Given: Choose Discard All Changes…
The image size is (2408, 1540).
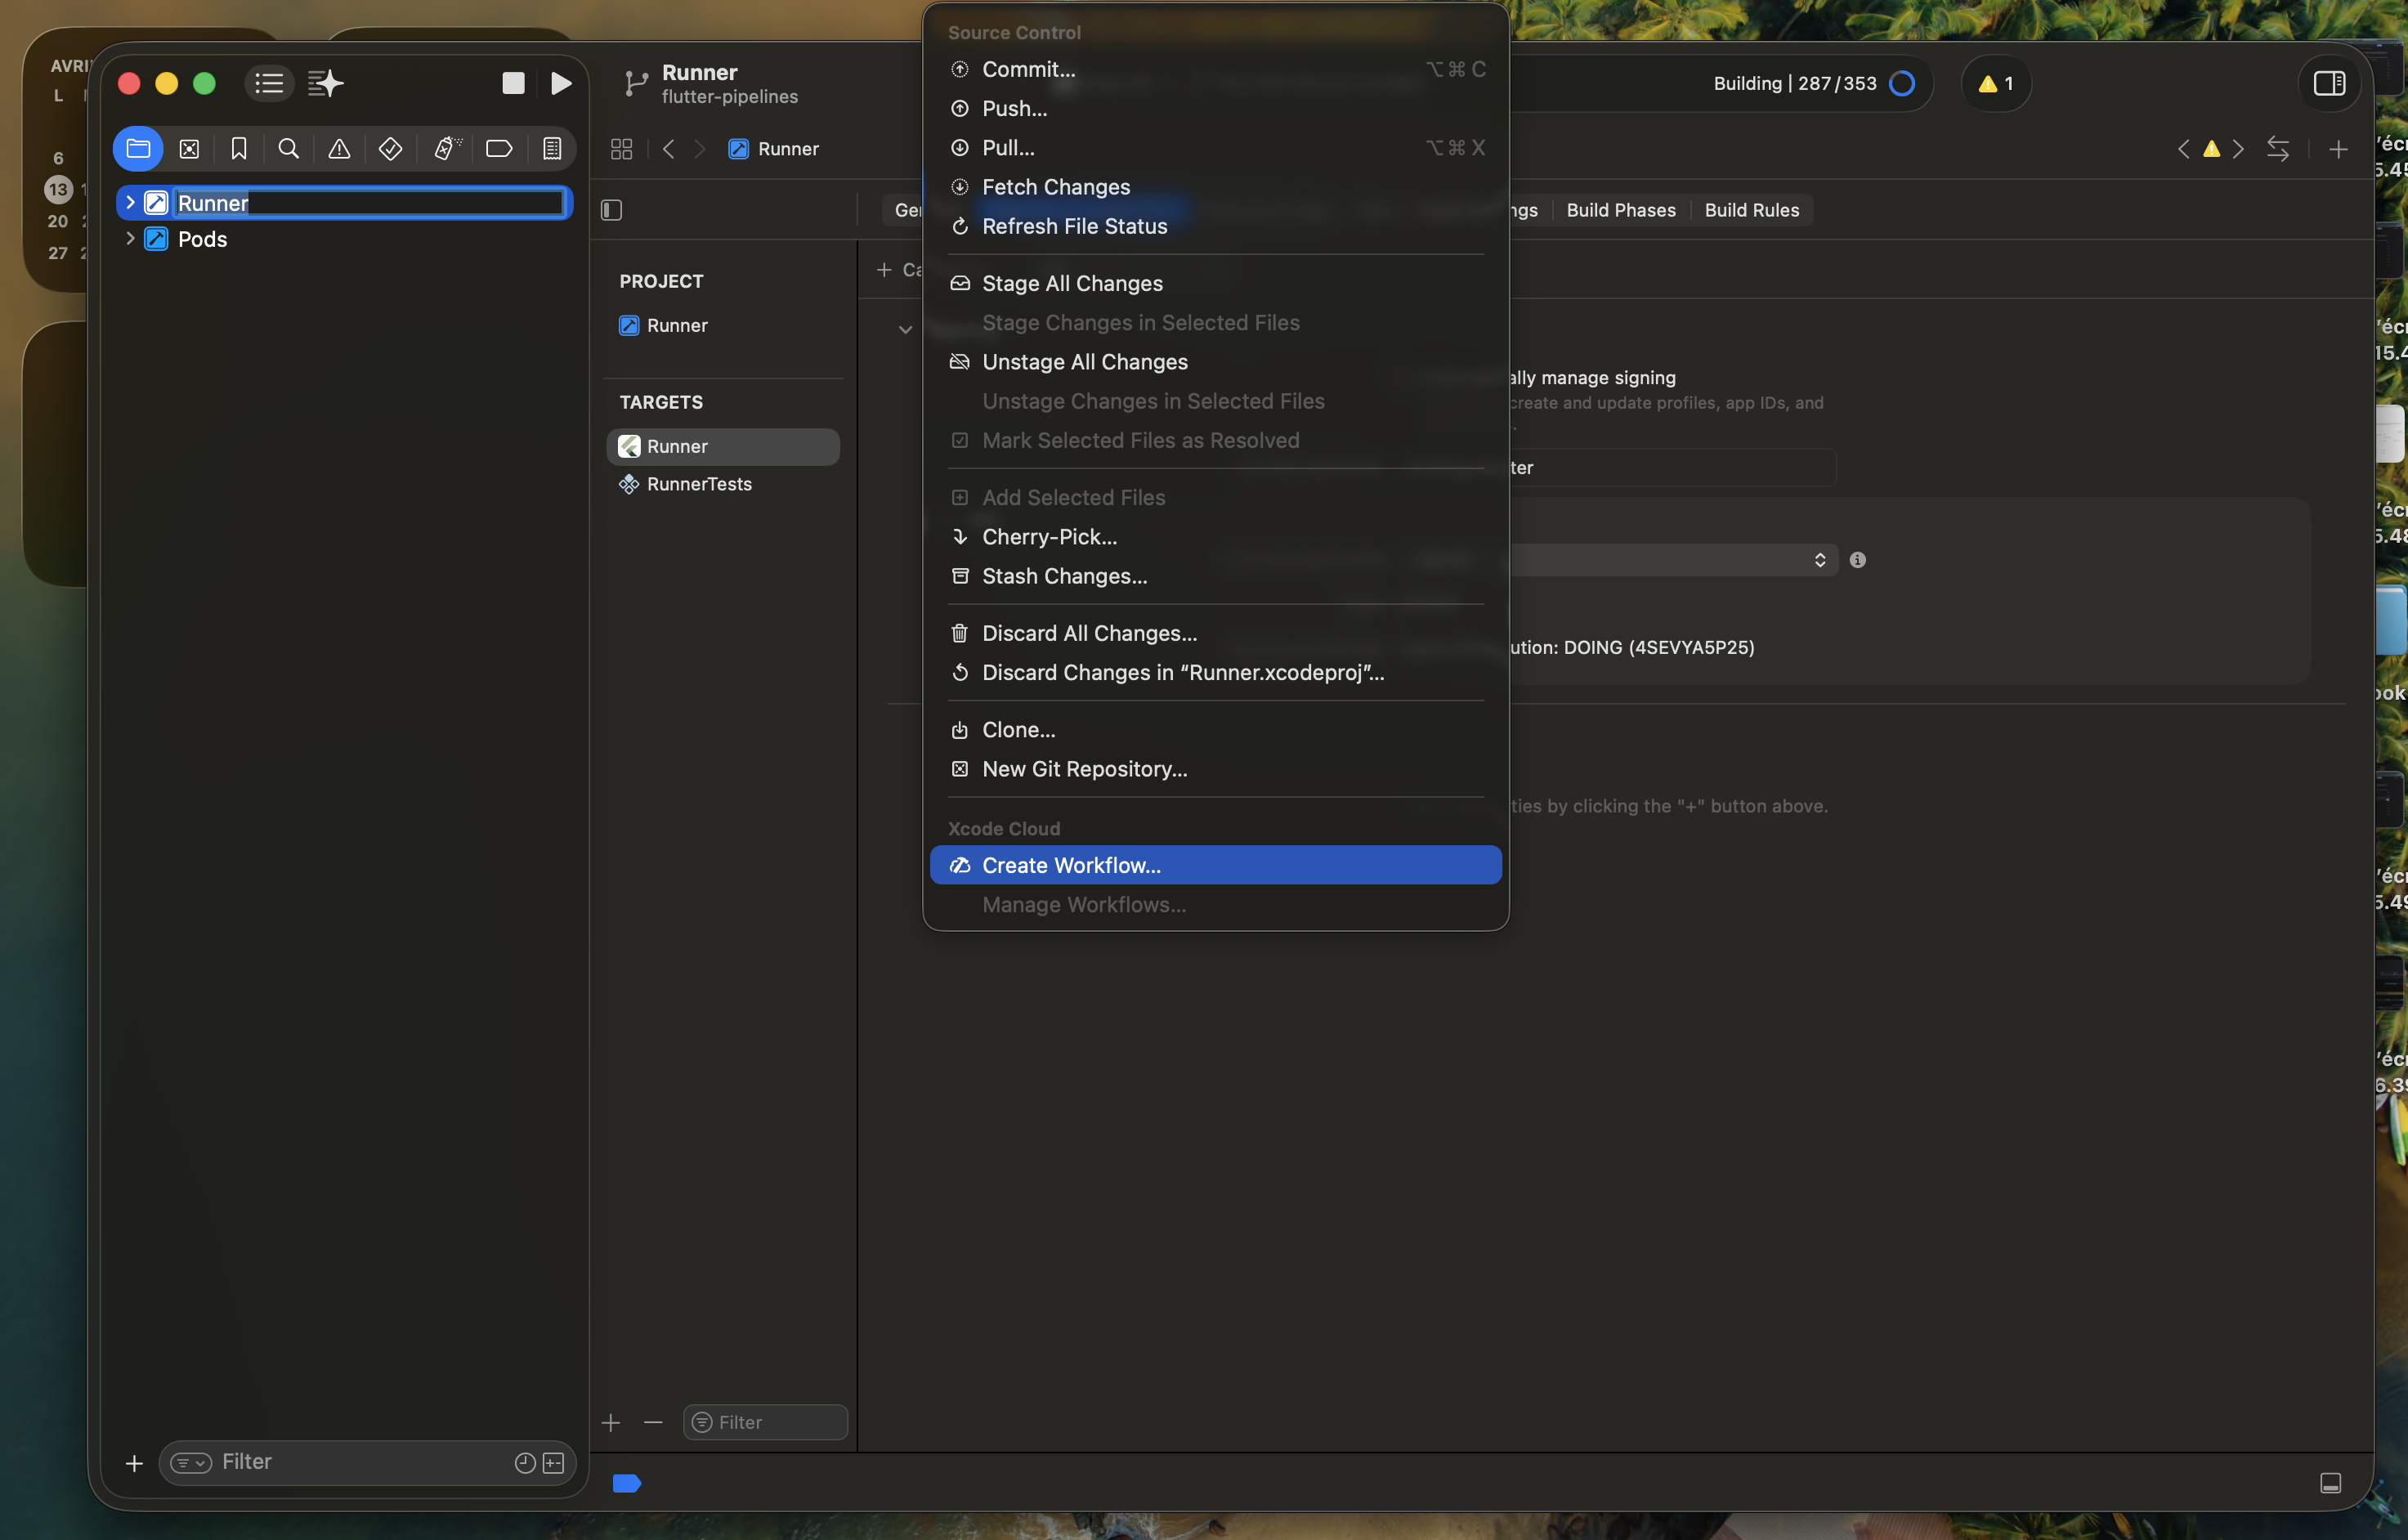Looking at the screenshot, I should coord(1216,633).
